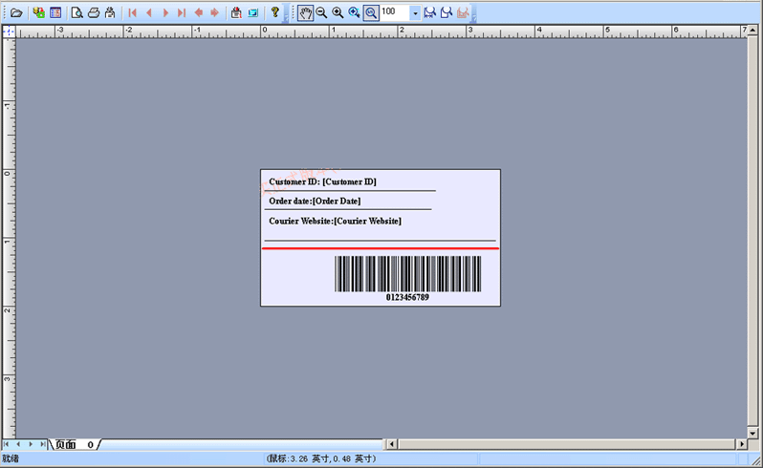Click the horizontal scrollbar left arrow
763x468 pixels.
point(392,444)
